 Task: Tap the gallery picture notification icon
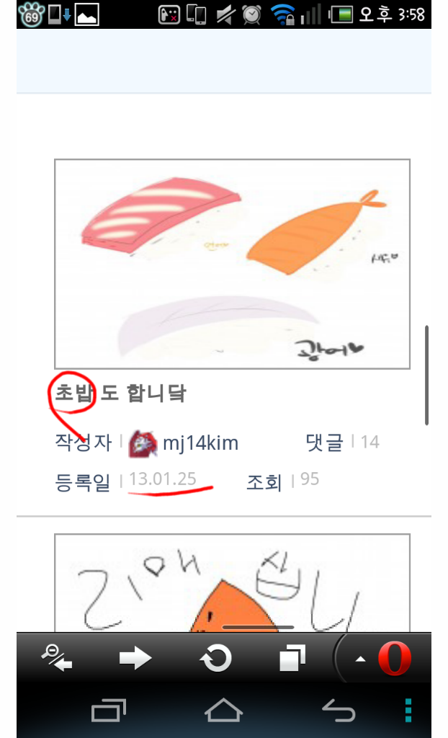(x=87, y=14)
